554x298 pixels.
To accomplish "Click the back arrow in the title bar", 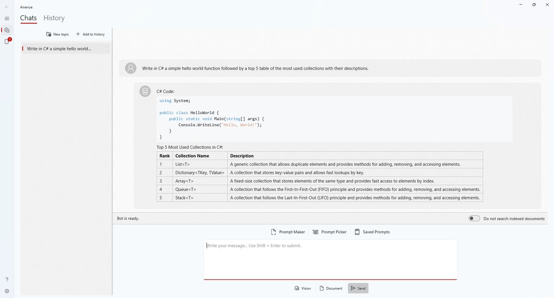I will (x=6, y=7).
